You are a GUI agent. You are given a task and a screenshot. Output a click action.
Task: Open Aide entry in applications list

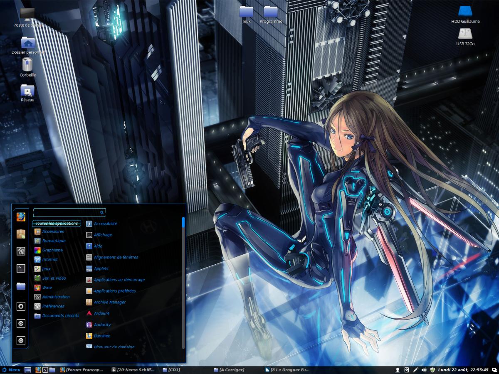tap(94, 246)
